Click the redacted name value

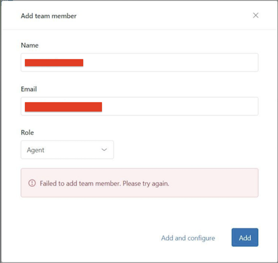[54, 63]
